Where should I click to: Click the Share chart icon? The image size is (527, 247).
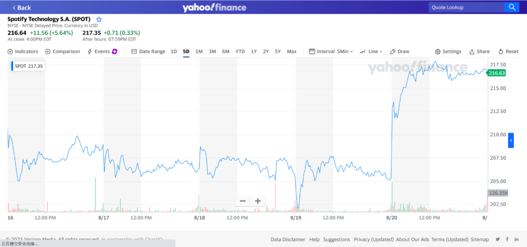pyautogui.click(x=472, y=52)
